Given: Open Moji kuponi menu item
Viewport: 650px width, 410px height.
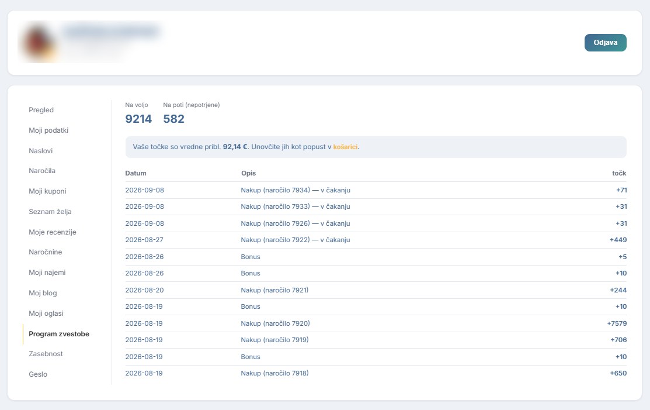Looking at the screenshot, I should 47,191.
